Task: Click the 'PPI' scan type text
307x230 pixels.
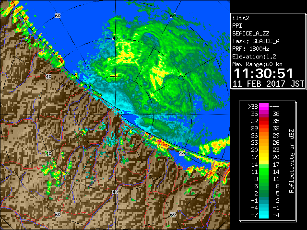Action: tap(237, 26)
